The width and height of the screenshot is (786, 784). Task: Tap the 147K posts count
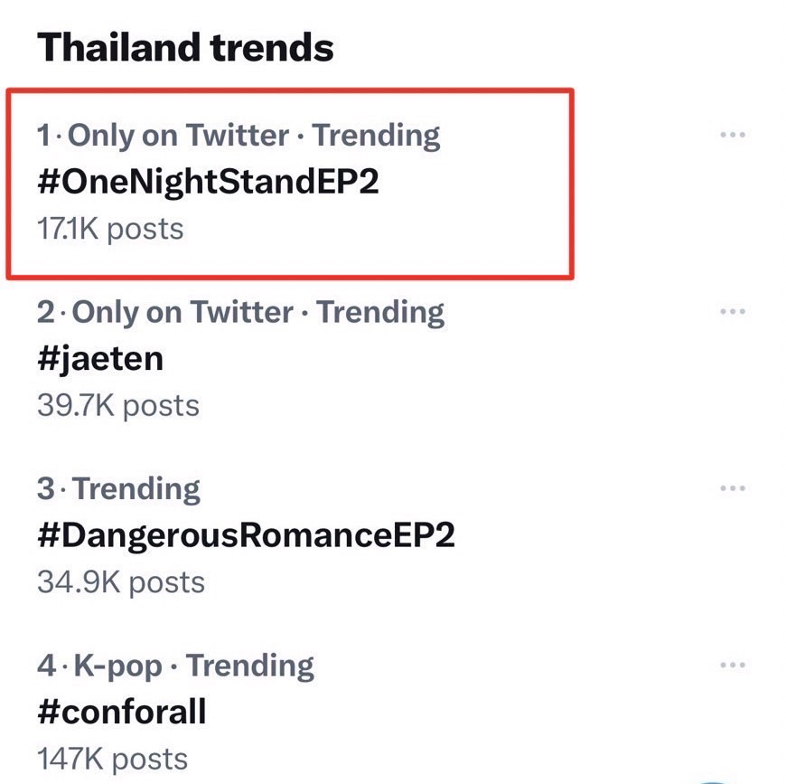pos(112,758)
